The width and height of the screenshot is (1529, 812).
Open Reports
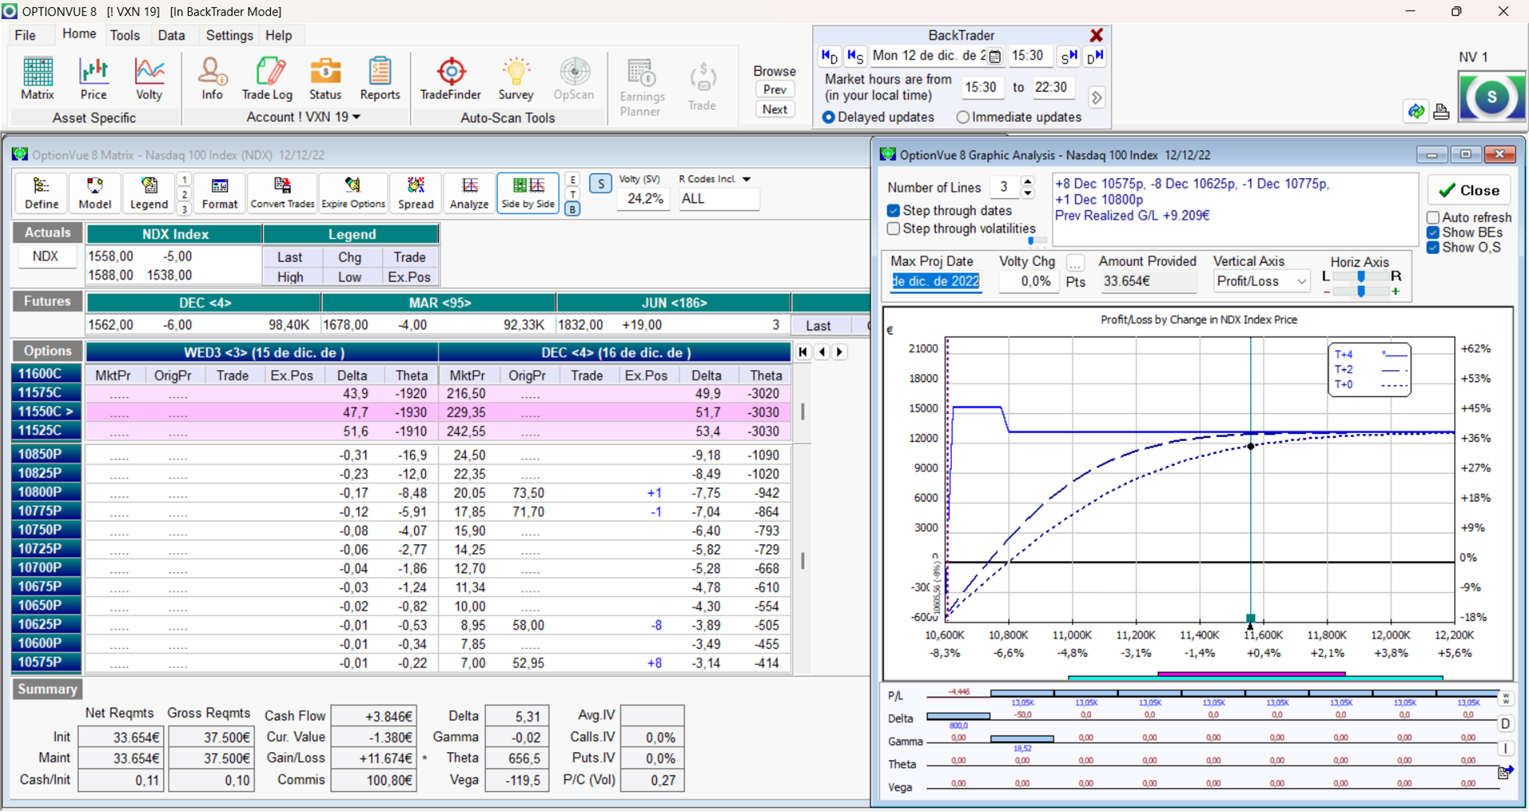(380, 79)
